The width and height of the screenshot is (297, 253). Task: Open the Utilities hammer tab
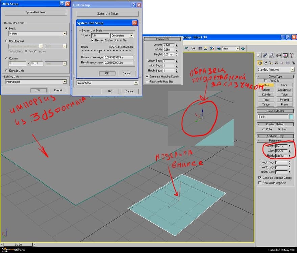pos(292,55)
